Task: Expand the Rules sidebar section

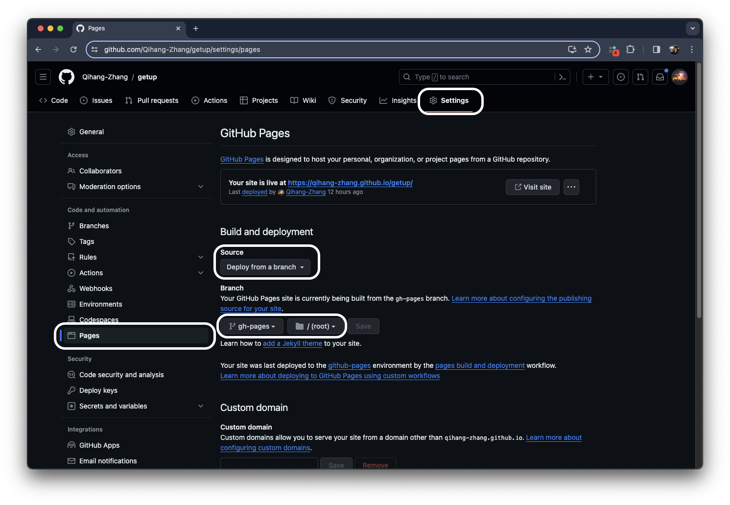Action: pyautogui.click(x=201, y=257)
